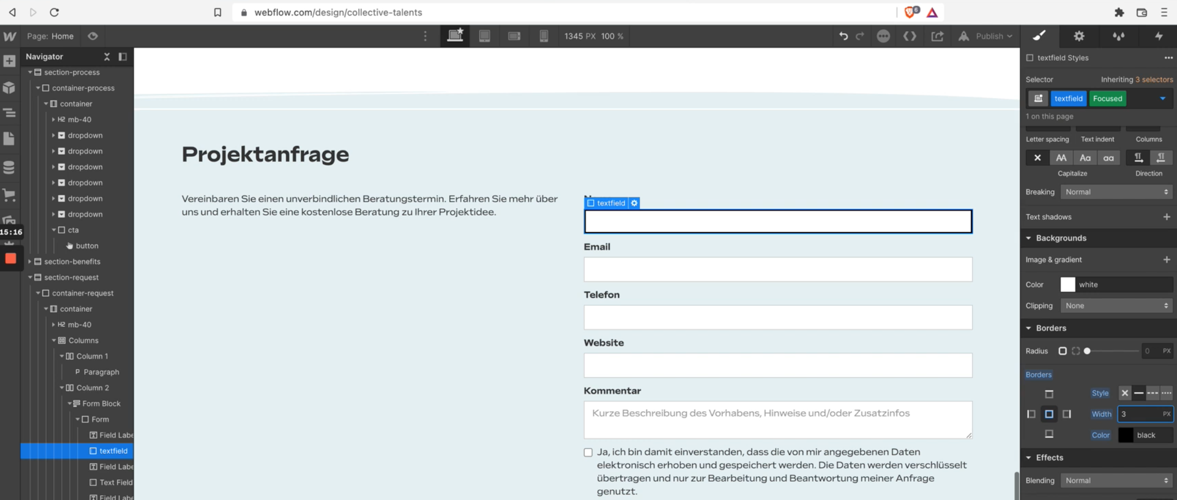
Task: Click the Focused state tag
Action: point(1107,98)
